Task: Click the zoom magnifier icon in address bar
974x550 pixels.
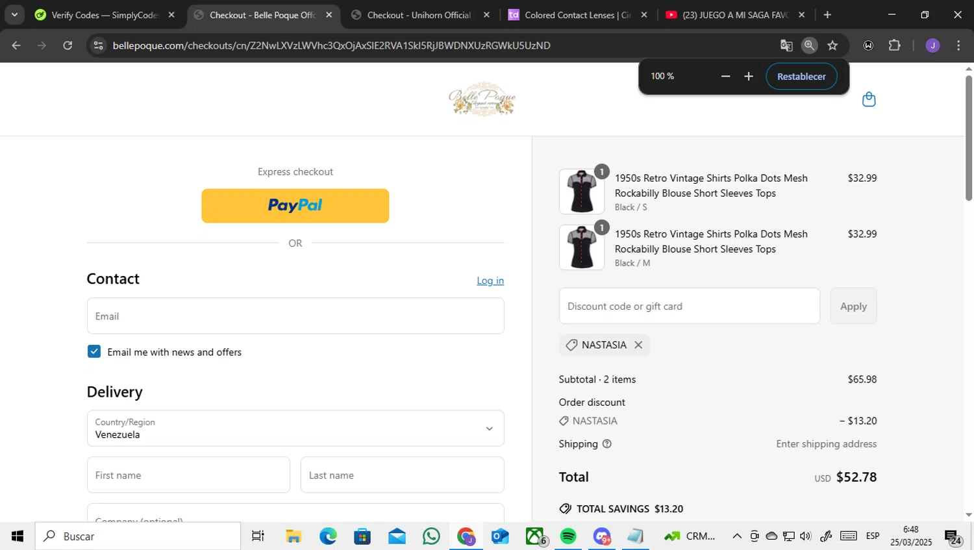Action: pyautogui.click(x=809, y=45)
